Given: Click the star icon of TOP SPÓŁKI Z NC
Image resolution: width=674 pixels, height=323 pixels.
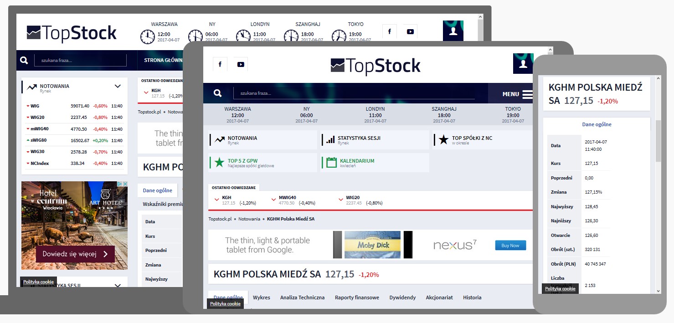Looking at the screenshot, I should coord(443,139).
